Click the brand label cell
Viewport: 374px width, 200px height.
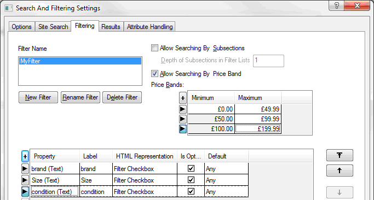(96, 169)
